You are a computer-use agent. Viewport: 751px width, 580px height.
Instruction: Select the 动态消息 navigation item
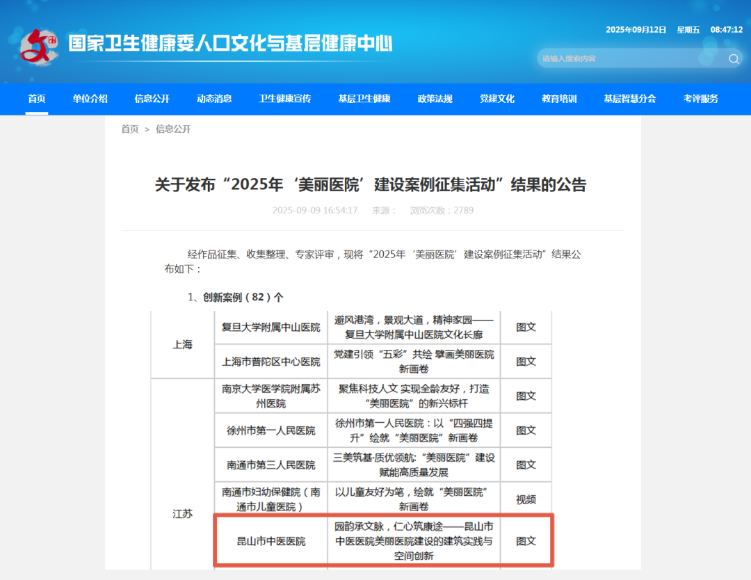pos(214,99)
